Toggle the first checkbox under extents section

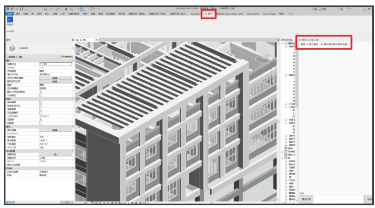click(40, 102)
